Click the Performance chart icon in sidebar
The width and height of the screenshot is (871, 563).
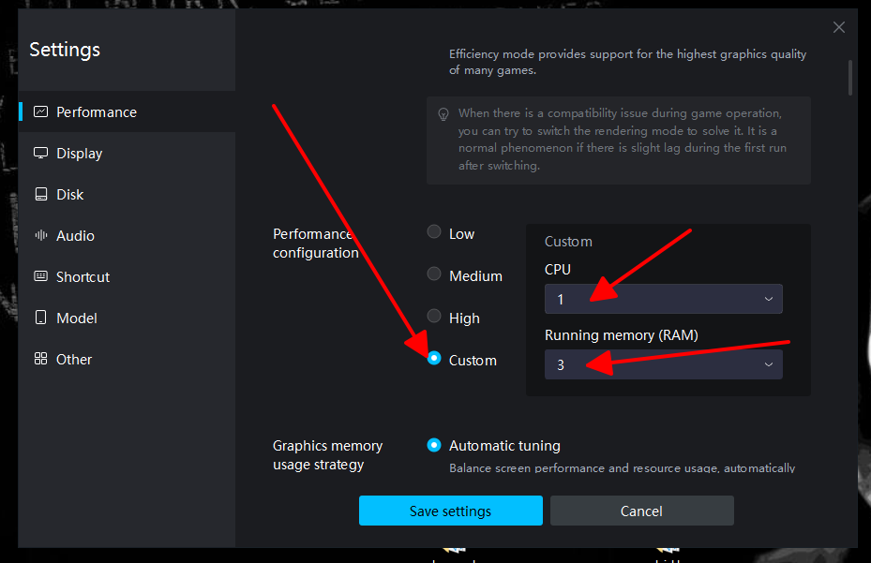click(40, 111)
